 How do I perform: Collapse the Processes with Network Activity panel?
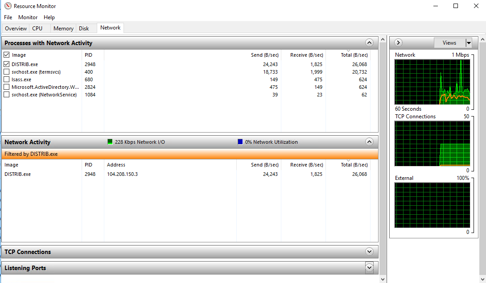[x=369, y=42]
